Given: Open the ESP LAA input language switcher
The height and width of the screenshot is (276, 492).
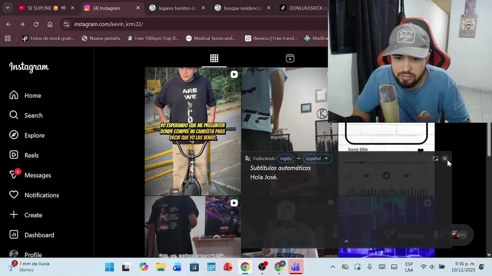Looking at the screenshot, I should click(409, 267).
